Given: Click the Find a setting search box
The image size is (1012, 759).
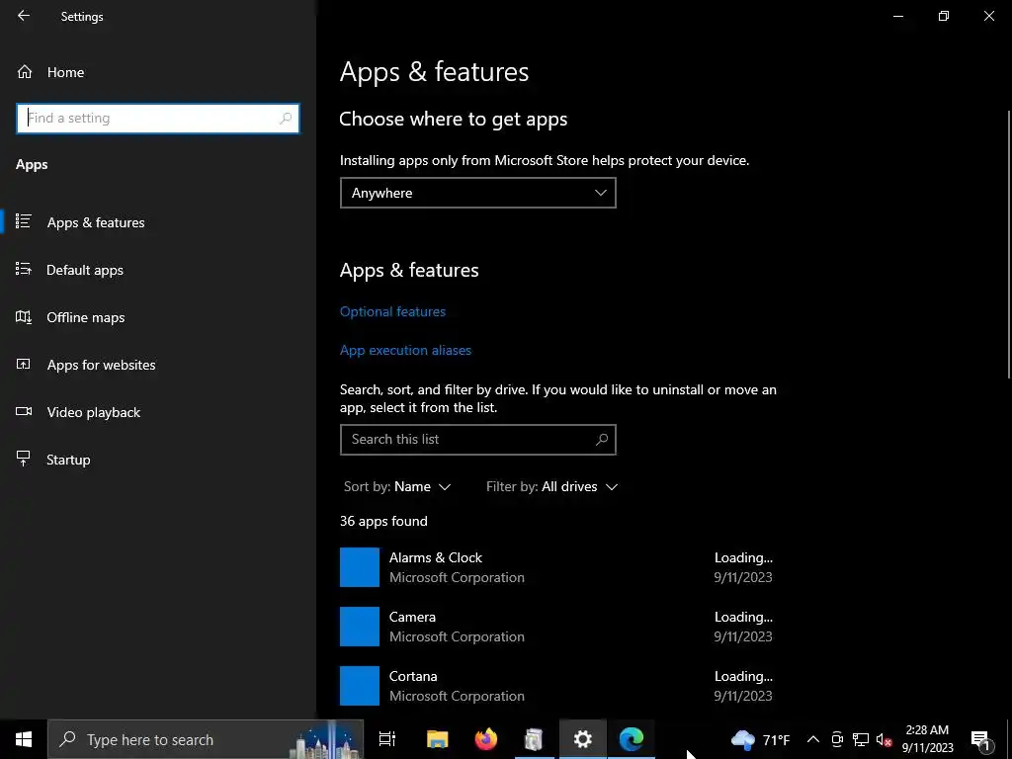Looking at the screenshot, I should pos(157,119).
